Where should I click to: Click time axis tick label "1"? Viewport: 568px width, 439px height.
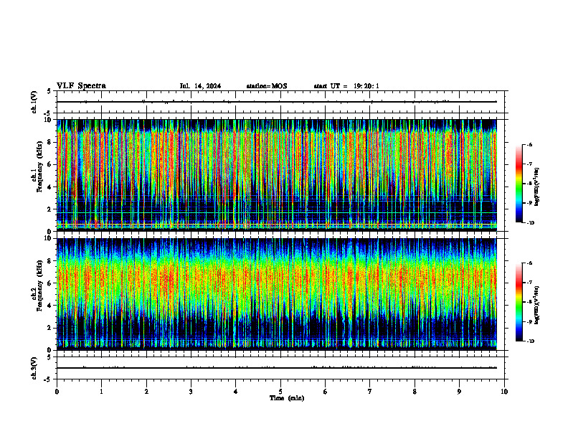pyautogui.click(x=101, y=392)
